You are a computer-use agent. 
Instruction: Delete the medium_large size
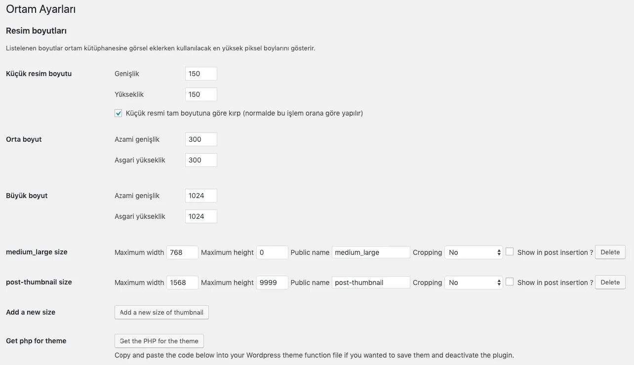pos(610,252)
